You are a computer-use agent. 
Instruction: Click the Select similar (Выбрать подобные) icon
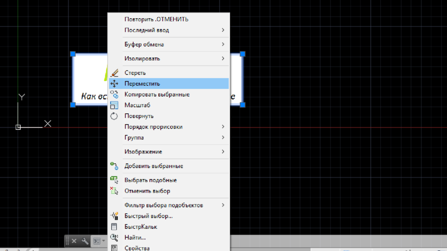pyautogui.click(x=114, y=180)
